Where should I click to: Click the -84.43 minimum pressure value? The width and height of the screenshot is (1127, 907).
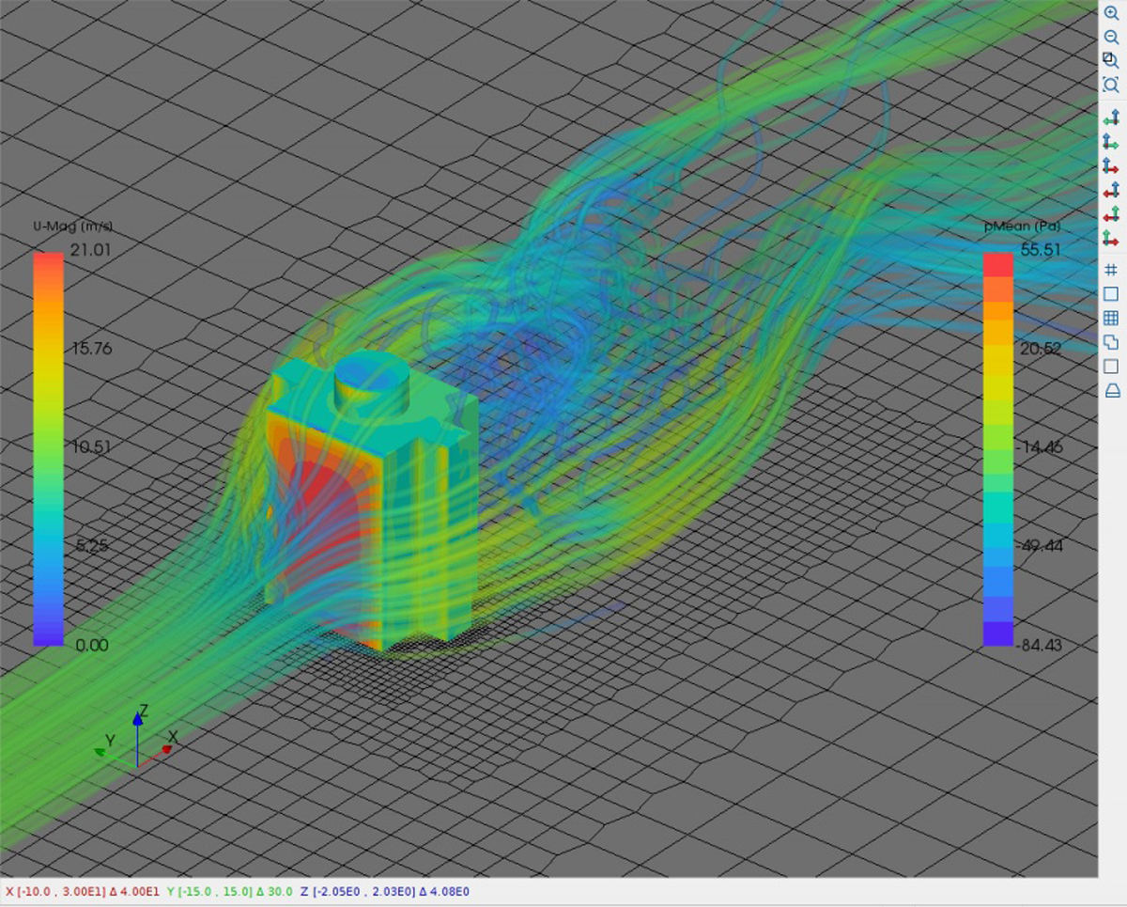1042,645
